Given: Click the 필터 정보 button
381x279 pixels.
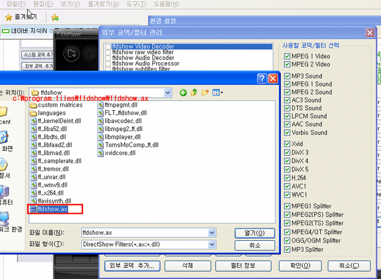Looking at the screenshot, I should pos(243,265).
